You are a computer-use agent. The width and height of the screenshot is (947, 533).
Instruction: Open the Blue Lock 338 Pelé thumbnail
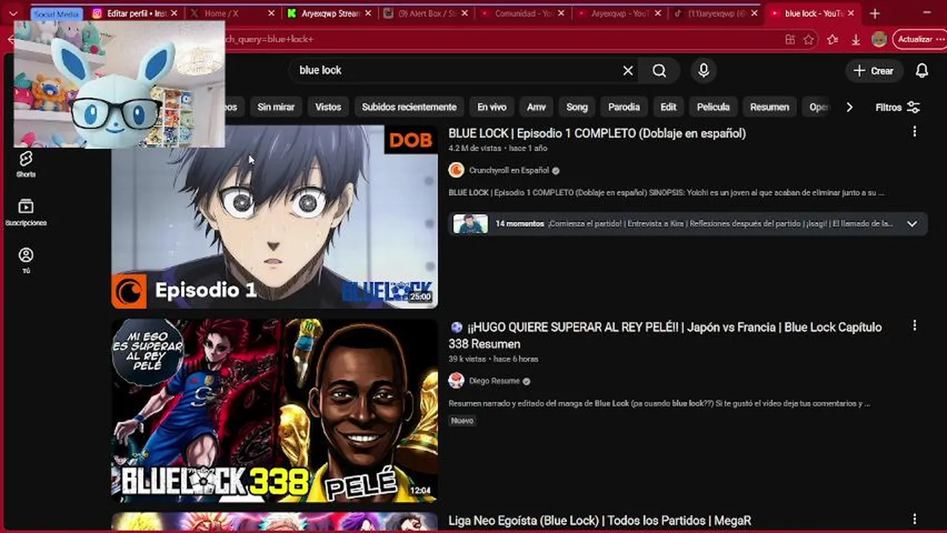pos(274,411)
